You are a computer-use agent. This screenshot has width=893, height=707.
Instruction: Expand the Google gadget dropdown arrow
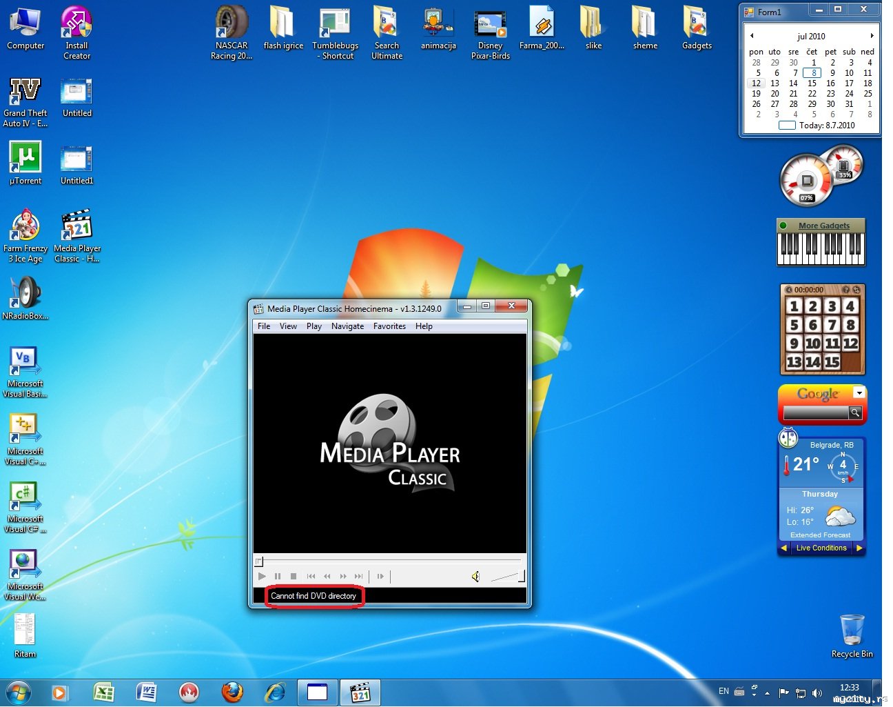(x=859, y=392)
